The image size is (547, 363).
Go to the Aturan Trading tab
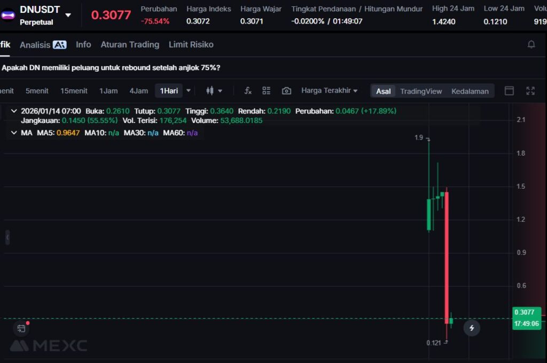[130, 44]
